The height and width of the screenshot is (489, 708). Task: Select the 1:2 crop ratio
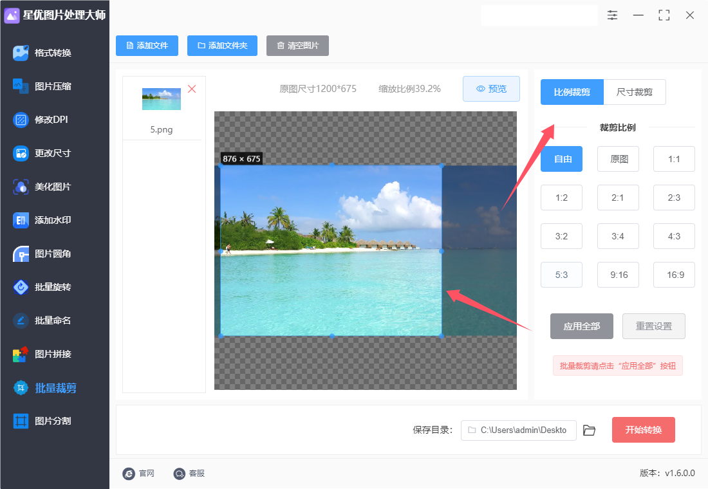pyautogui.click(x=562, y=198)
